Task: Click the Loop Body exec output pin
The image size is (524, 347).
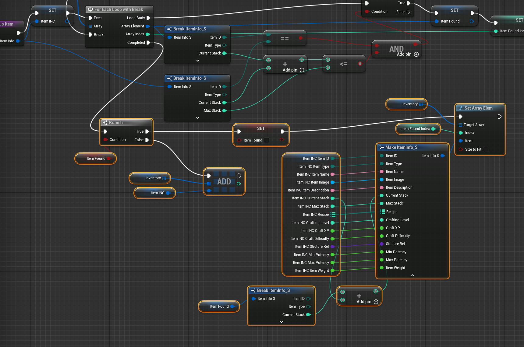Action: pos(148,18)
